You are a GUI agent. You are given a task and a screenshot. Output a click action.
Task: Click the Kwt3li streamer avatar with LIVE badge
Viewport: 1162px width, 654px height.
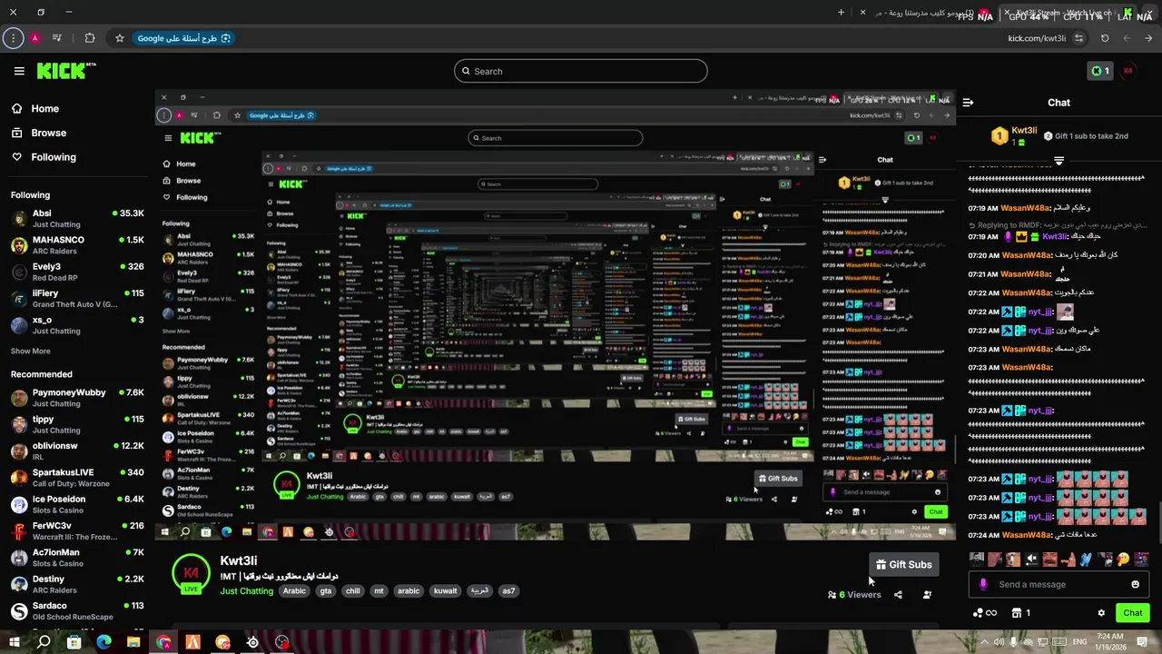click(x=191, y=574)
